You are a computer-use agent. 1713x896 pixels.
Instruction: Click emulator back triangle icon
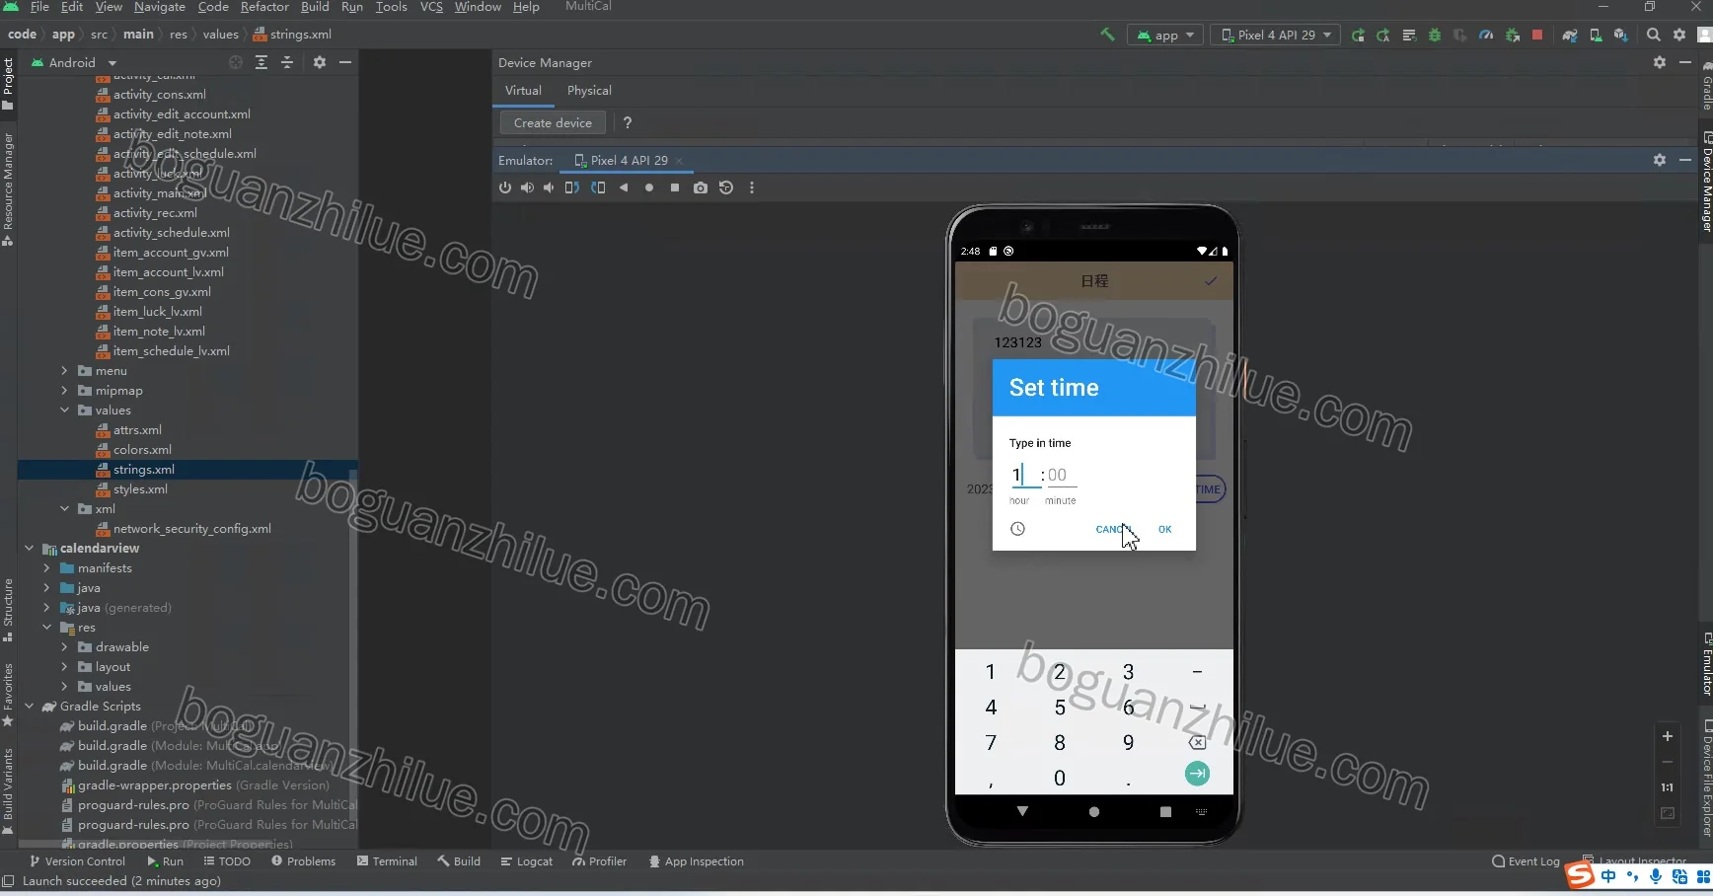pos(624,187)
